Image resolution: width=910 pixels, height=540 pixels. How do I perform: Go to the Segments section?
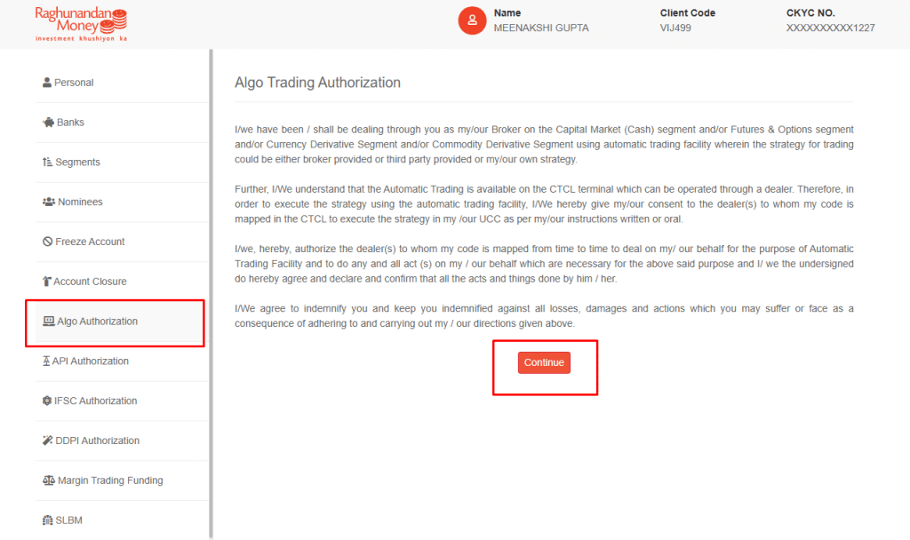tap(122, 163)
